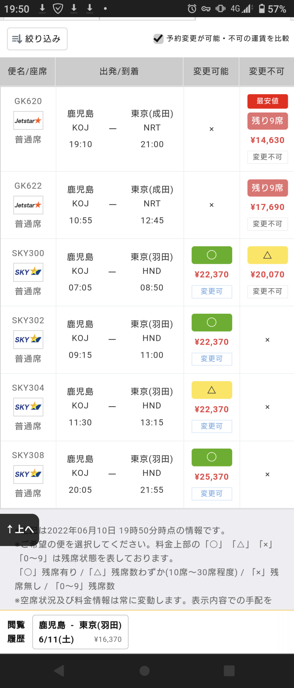Tap the Jetstar logo for GK622

(x=28, y=205)
